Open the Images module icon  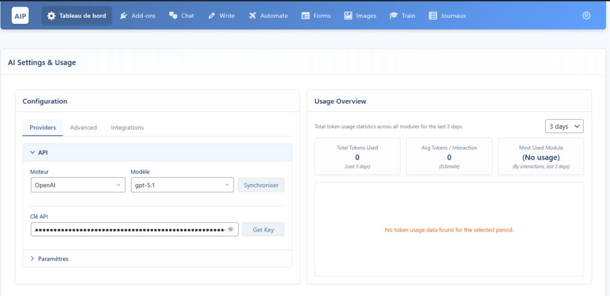pos(348,16)
